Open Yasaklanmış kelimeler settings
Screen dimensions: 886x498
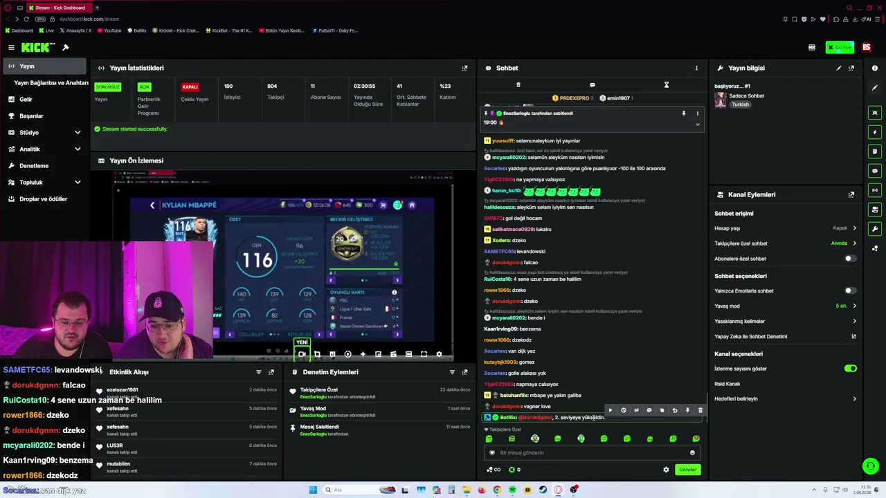pos(786,321)
